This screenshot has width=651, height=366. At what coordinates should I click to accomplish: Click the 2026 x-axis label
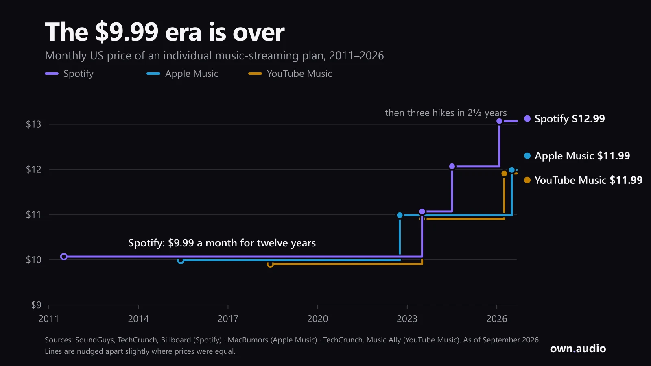point(497,319)
